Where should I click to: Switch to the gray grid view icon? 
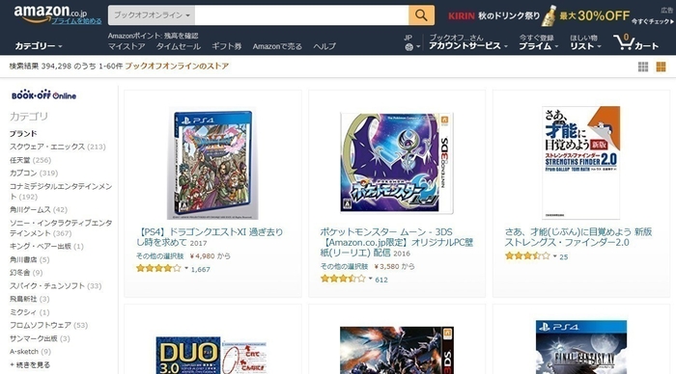(643, 67)
